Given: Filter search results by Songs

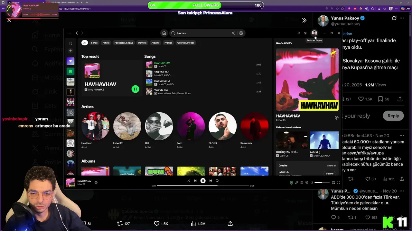Looking at the screenshot, I should click(x=94, y=43).
